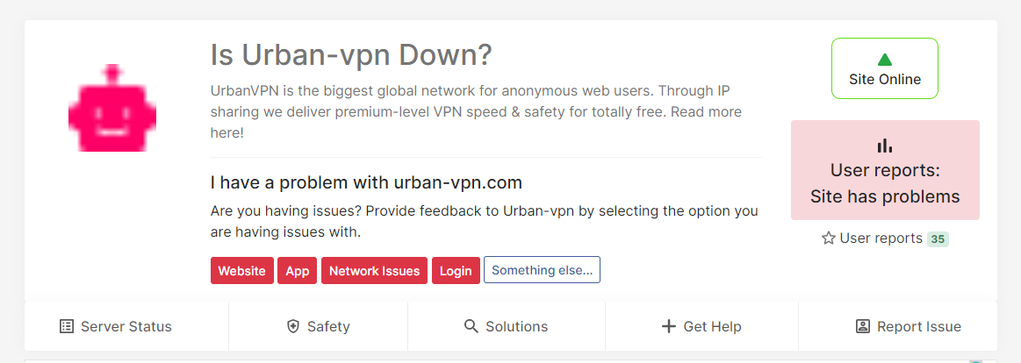Report an App problem
1021x363 pixels.
pos(298,271)
